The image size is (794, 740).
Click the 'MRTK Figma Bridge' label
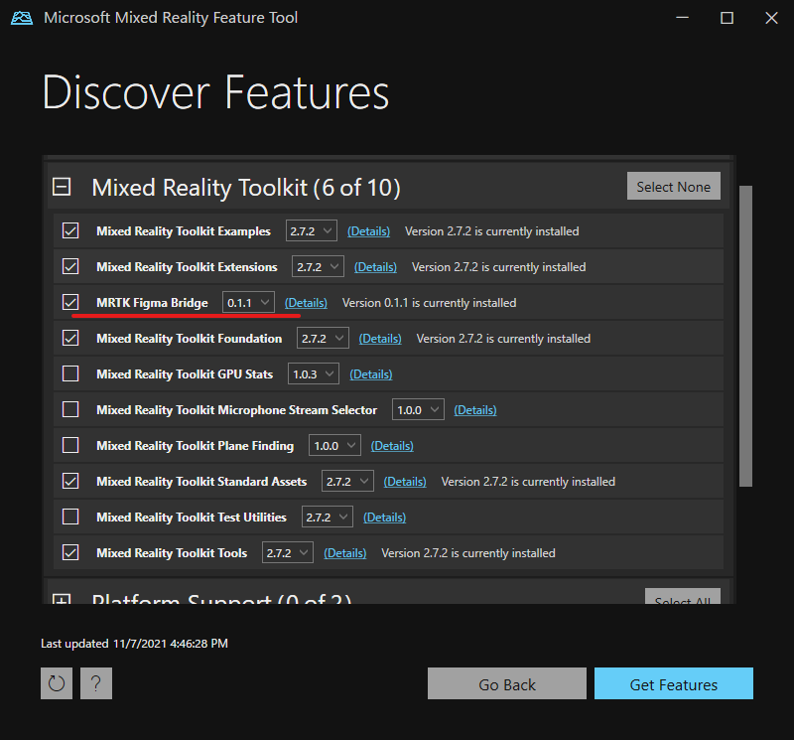(x=152, y=303)
